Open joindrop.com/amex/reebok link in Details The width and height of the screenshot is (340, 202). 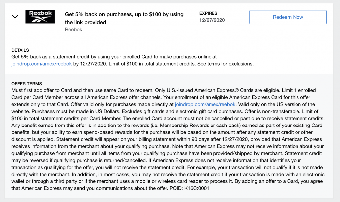click(x=42, y=64)
